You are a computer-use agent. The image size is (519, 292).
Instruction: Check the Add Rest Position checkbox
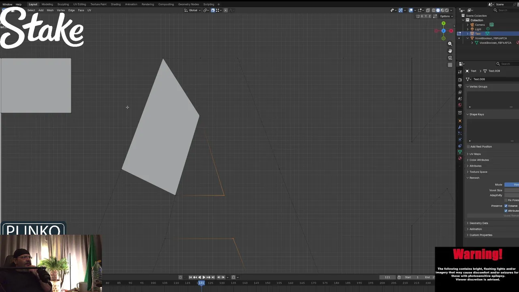point(468,146)
